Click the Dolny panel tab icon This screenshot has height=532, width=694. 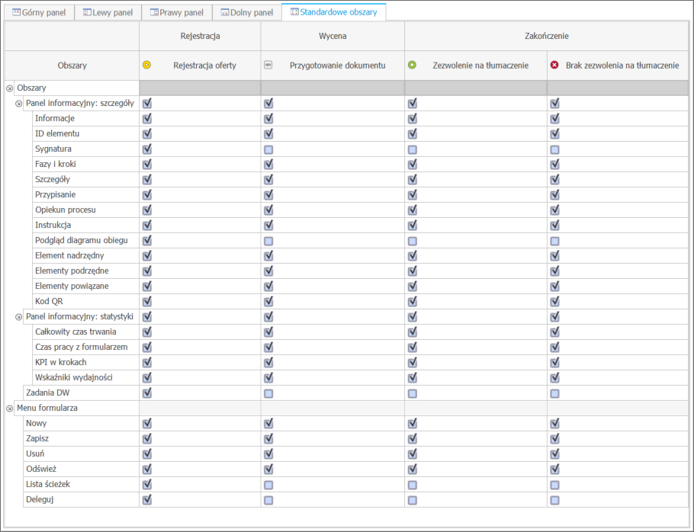tap(224, 12)
